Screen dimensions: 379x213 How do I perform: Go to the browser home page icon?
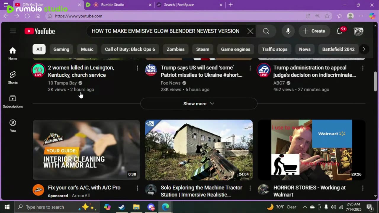38,16
